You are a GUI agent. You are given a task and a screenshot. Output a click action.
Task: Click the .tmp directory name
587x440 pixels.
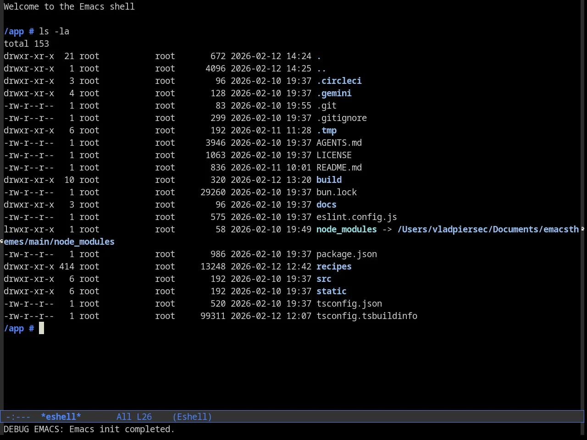pos(327,130)
